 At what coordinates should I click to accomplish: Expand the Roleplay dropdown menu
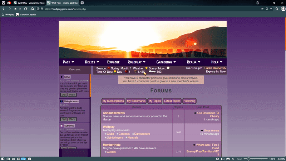137,62
